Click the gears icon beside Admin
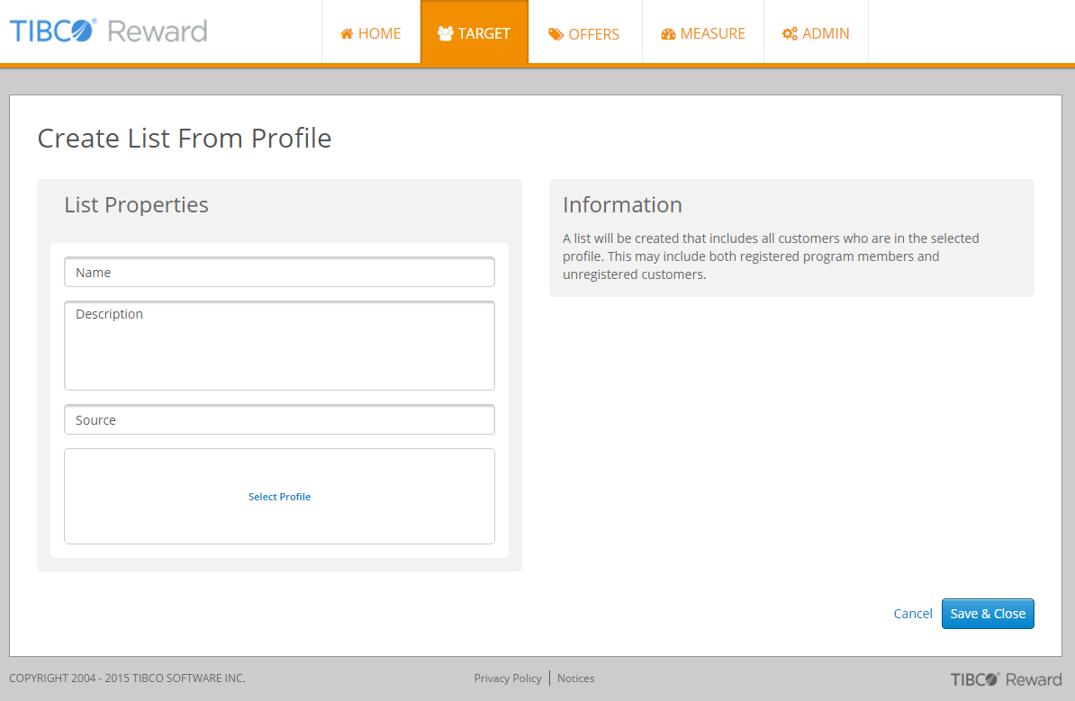The height and width of the screenshot is (701, 1075). tap(790, 34)
